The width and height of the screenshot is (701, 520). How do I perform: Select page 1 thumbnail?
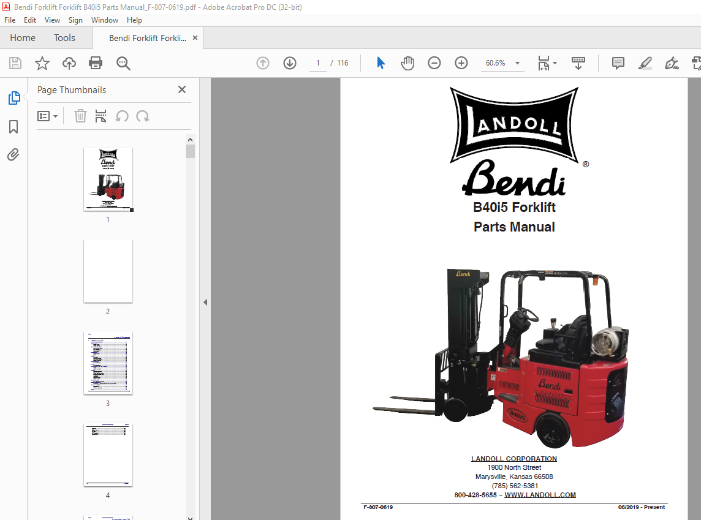(x=108, y=179)
